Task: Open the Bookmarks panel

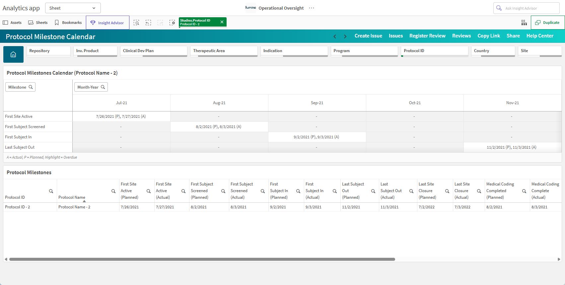Action: pos(68,23)
